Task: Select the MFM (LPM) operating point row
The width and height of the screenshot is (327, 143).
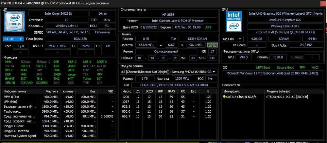Action: coord(59,97)
